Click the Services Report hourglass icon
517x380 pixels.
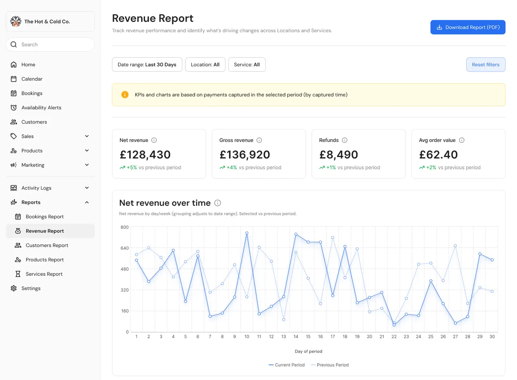pos(18,274)
